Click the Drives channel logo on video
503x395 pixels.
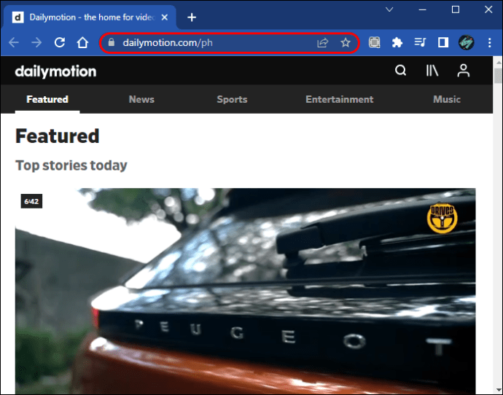pos(442,218)
